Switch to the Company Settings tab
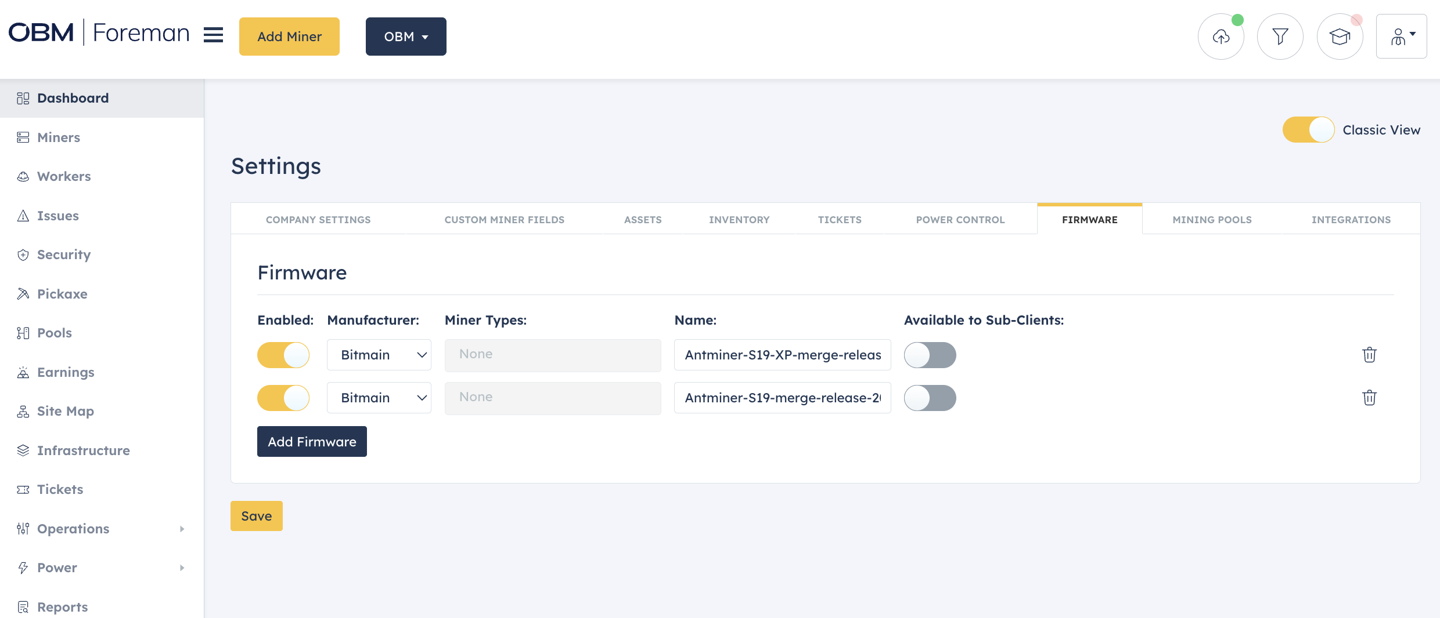This screenshot has height=618, width=1440. [x=318, y=220]
